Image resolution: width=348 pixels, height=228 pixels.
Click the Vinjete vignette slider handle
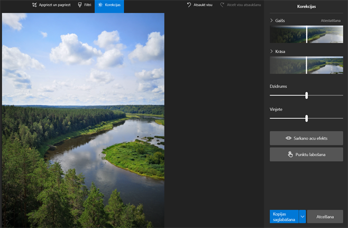pyautogui.click(x=306, y=119)
